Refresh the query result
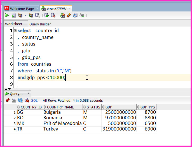The image size is (192, 147). tap(20, 100)
